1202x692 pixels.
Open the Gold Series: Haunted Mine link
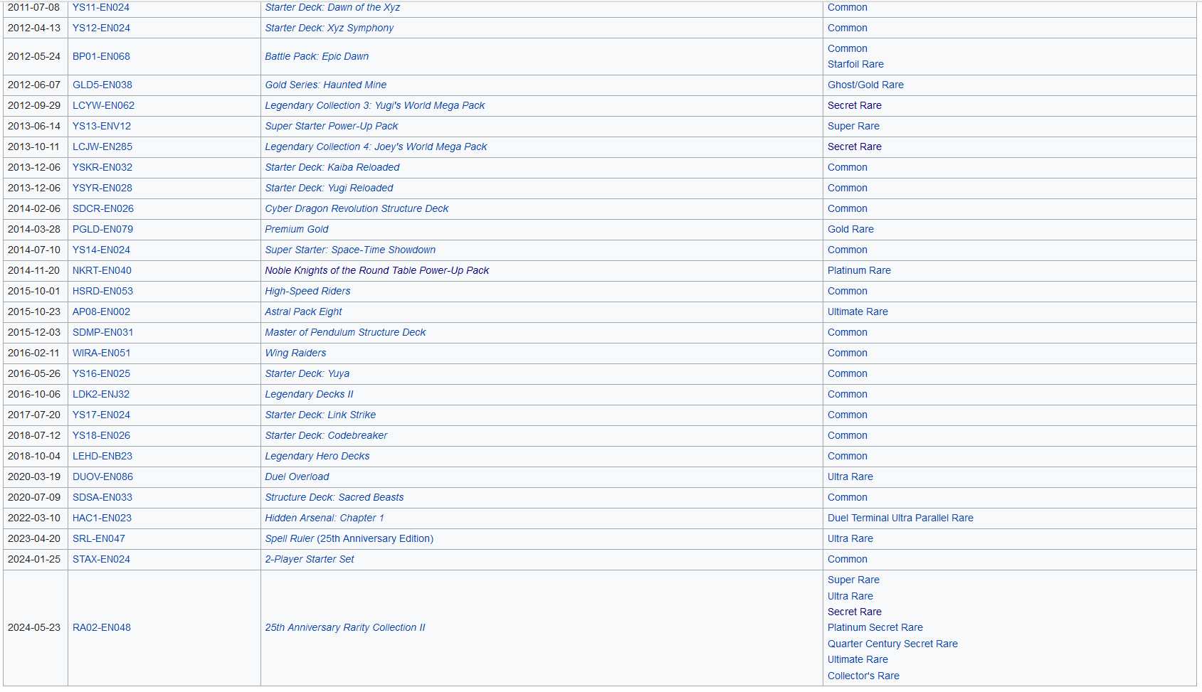[325, 85]
